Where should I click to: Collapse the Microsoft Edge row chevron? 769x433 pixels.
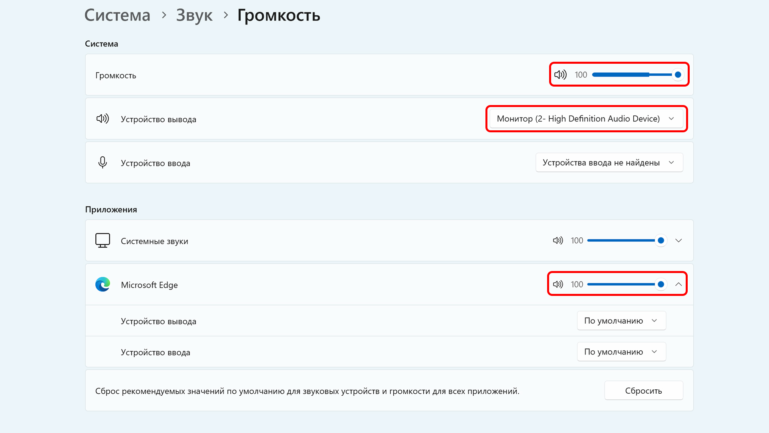[678, 284]
